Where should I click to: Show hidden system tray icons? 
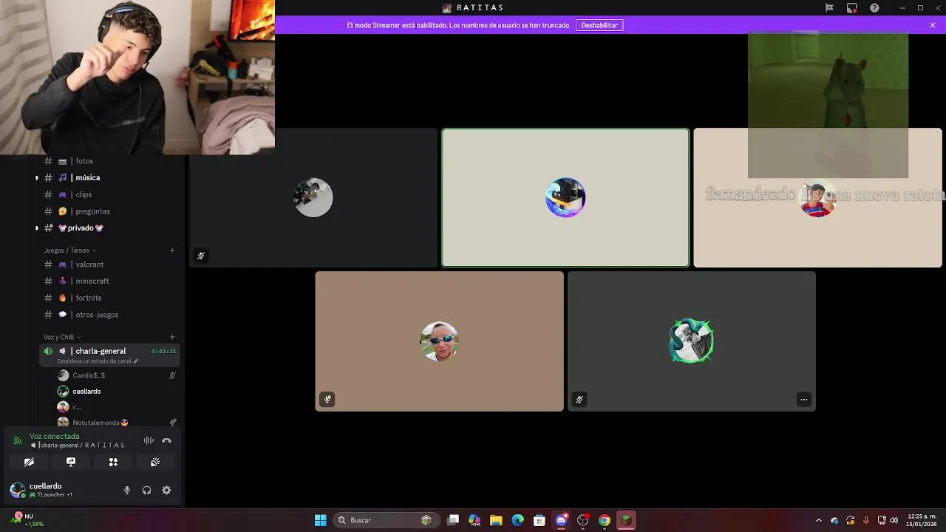click(x=818, y=520)
